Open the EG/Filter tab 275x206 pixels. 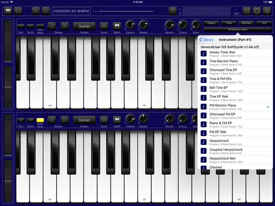click(246, 23)
